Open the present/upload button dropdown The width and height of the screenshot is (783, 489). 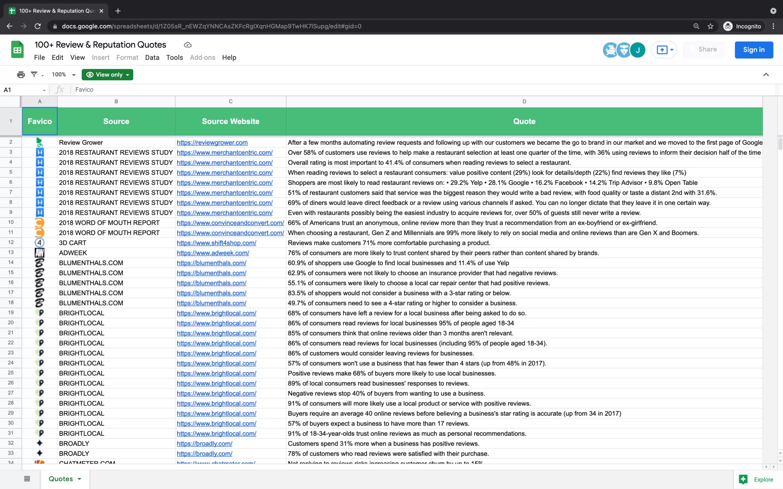coord(672,50)
